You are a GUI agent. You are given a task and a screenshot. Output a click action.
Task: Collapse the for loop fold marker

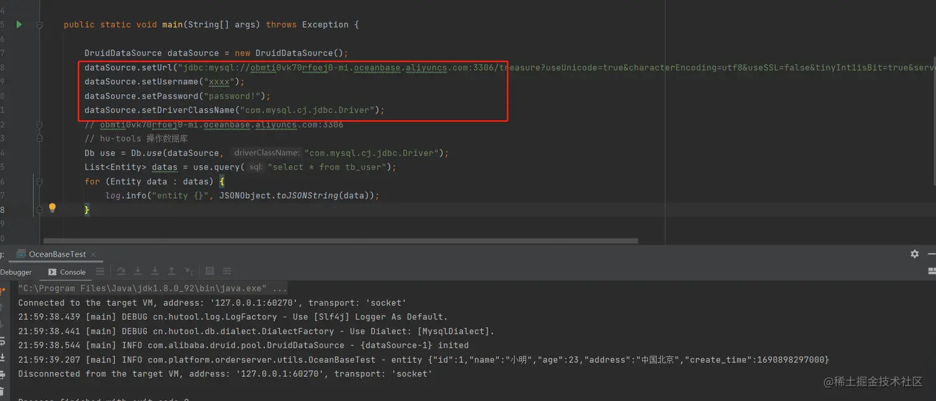[40, 181]
